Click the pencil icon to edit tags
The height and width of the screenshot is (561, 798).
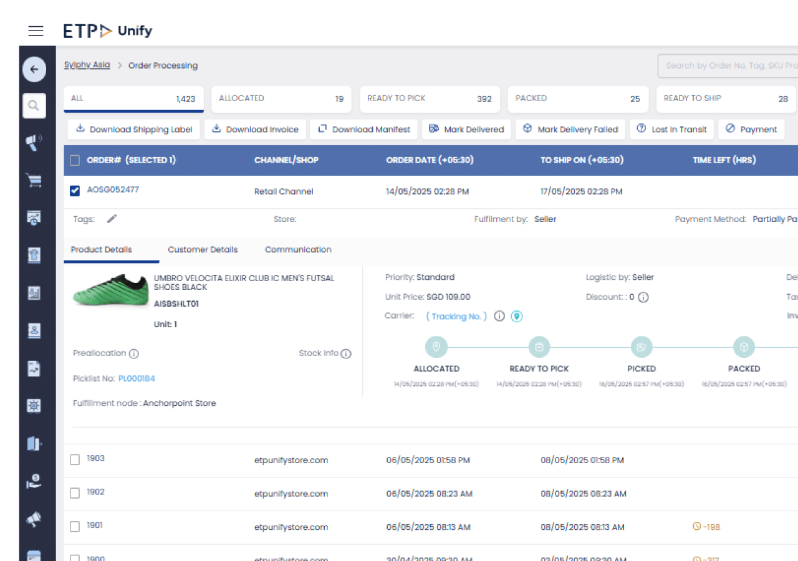pos(112,219)
